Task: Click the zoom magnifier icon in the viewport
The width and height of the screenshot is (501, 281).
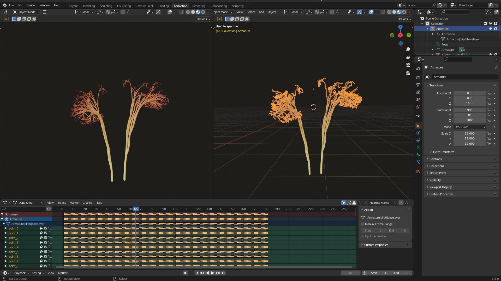Action: point(408,49)
